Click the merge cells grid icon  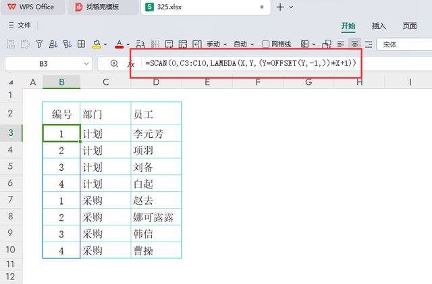(x=304, y=44)
